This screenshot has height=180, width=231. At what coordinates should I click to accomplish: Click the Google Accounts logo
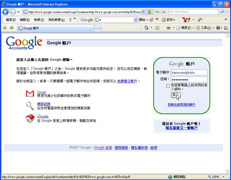pyautogui.click(x=24, y=43)
